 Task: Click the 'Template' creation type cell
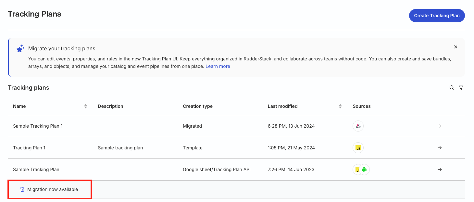point(193,148)
